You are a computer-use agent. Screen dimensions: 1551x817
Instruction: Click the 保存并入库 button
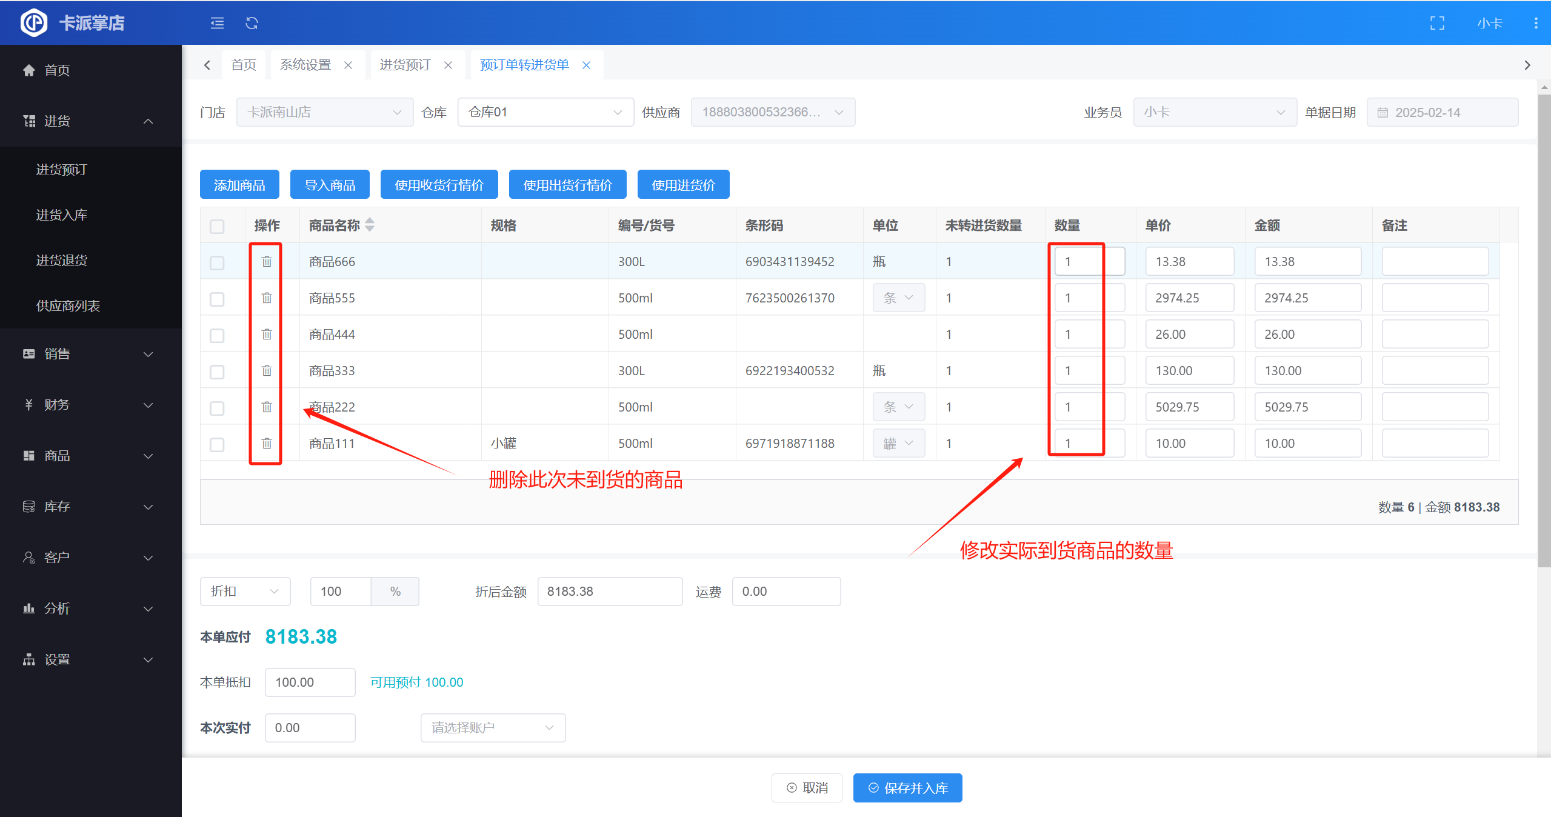point(907,787)
